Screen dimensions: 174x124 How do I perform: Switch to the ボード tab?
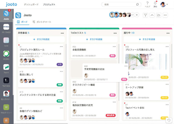[x=22, y=22]
